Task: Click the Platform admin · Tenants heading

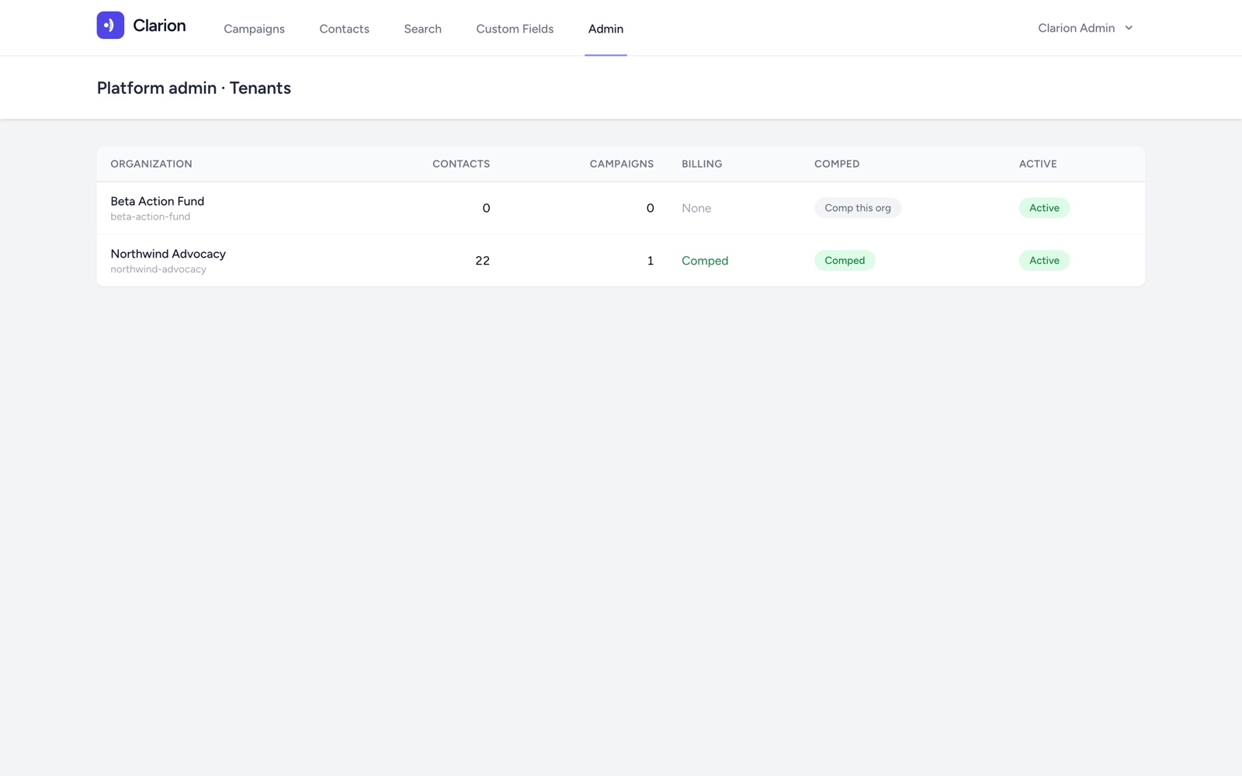Action: (x=194, y=88)
